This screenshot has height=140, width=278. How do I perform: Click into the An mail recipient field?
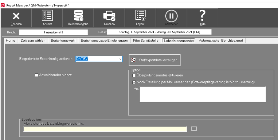pyautogui.click(x=202, y=94)
